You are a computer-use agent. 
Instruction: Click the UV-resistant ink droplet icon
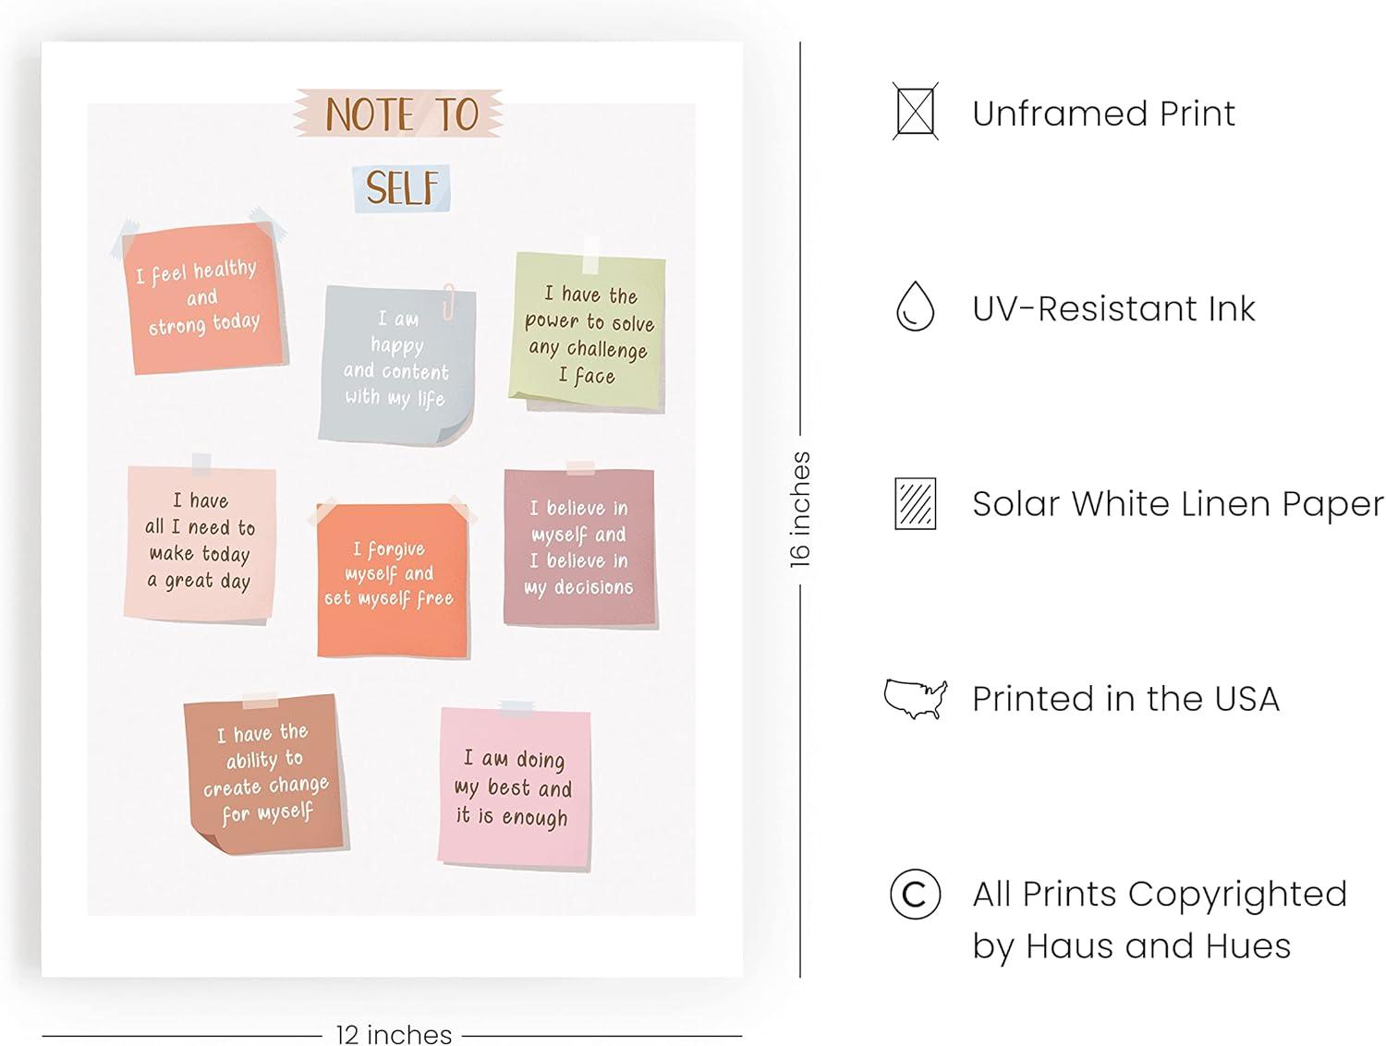click(915, 307)
